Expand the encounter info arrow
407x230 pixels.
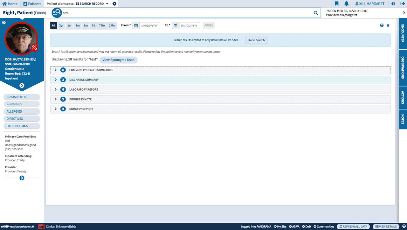tap(404, 13)
